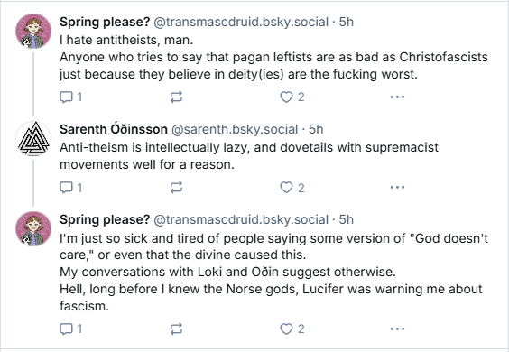Repost the "God doesn't care" post
The height and width of the screenshot is (352, 509).
point(176,329)
